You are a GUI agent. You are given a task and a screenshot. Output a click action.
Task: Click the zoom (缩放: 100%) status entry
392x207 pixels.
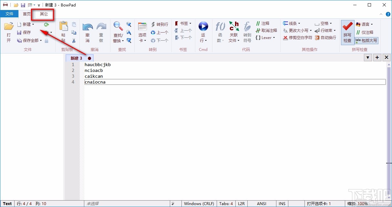coord(357,203)
